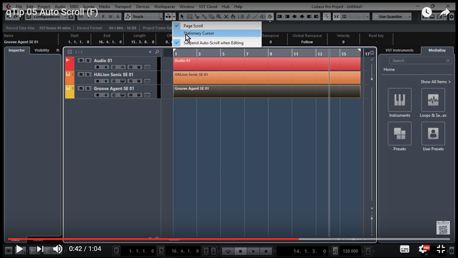458x258 pixels.
Task: Select the Play speaker tool
Action: click(x=263, y=17)
